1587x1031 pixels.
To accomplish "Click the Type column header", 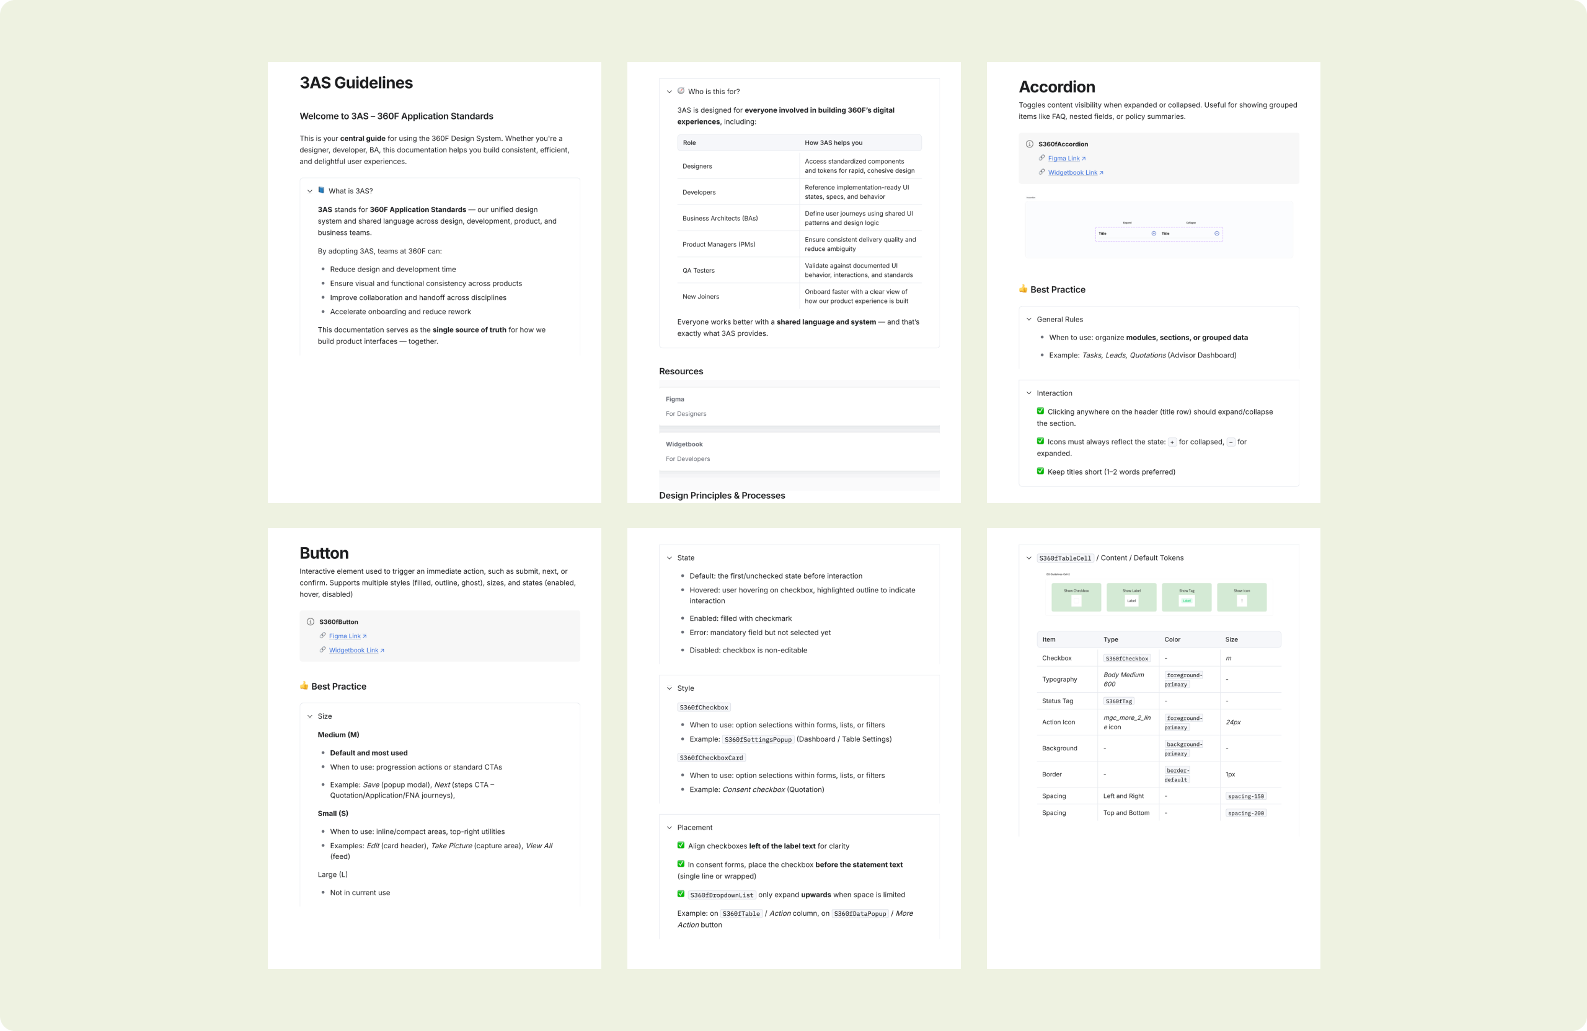I will (1111, 639).
